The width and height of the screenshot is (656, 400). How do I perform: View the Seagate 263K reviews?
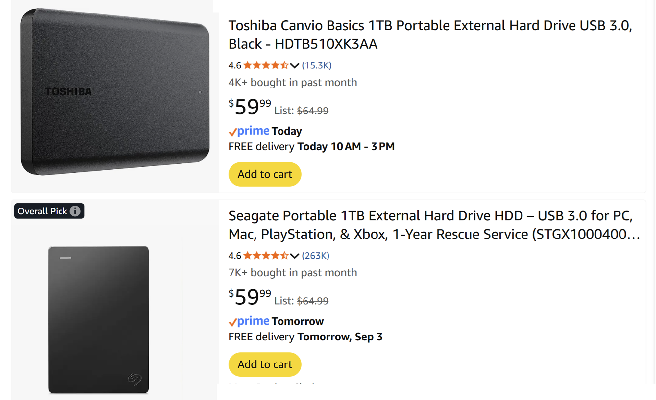[x=315, y=256]
